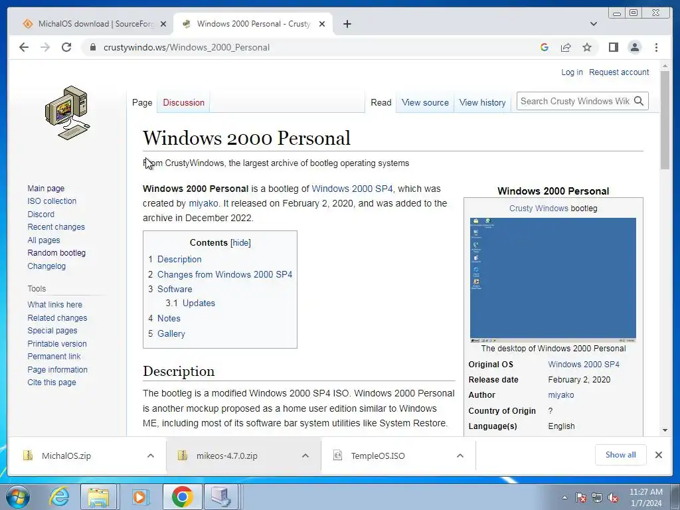Click the forward navigation arrow

pyautogui.click(x=45, y=47)
